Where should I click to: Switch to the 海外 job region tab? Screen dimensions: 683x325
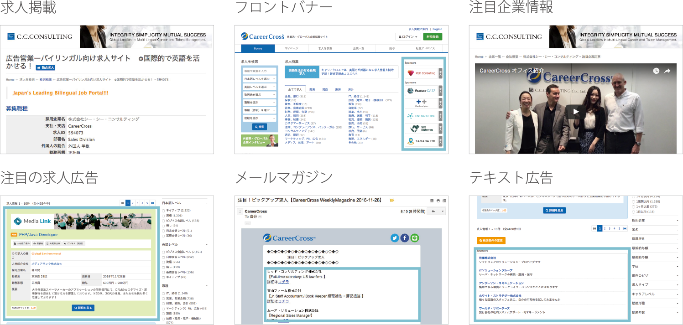(350, 89)
